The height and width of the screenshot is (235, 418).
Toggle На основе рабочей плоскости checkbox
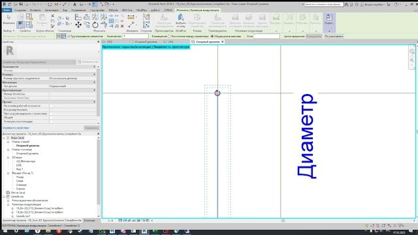point(51,106)
